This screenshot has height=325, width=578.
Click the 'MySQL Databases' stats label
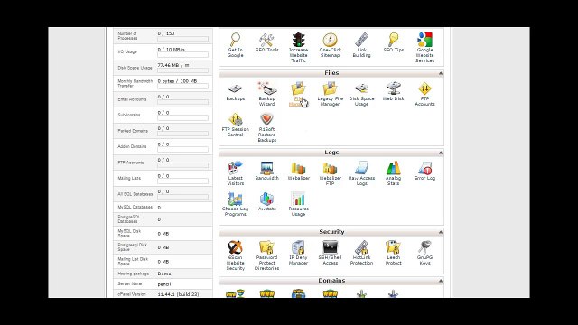tap(135, 208)
